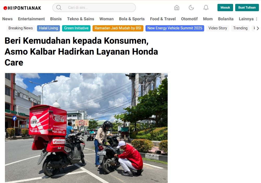Open the News menu

(x=8, y=19)
